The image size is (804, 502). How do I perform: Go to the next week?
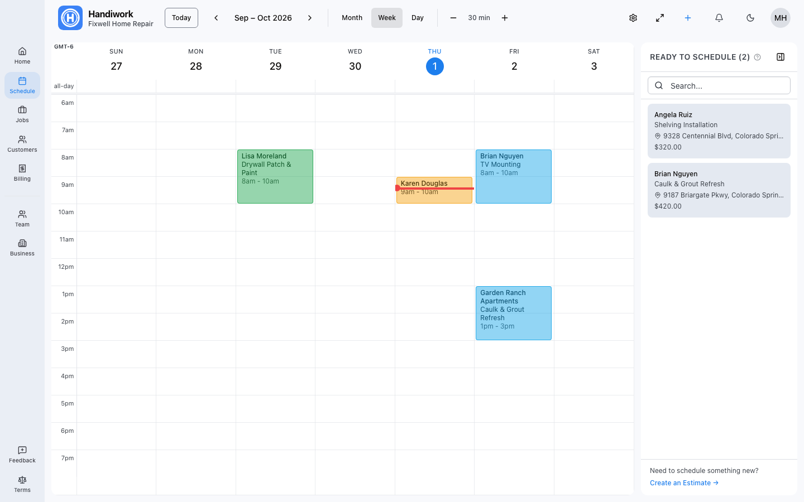point(310,18)
